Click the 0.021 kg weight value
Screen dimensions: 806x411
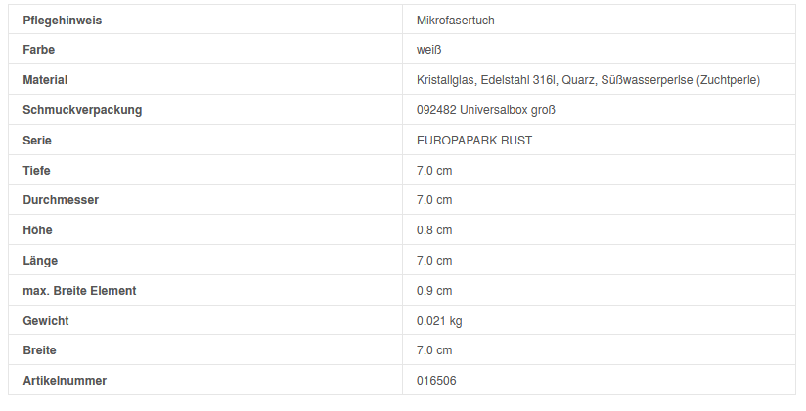[439, 320]
